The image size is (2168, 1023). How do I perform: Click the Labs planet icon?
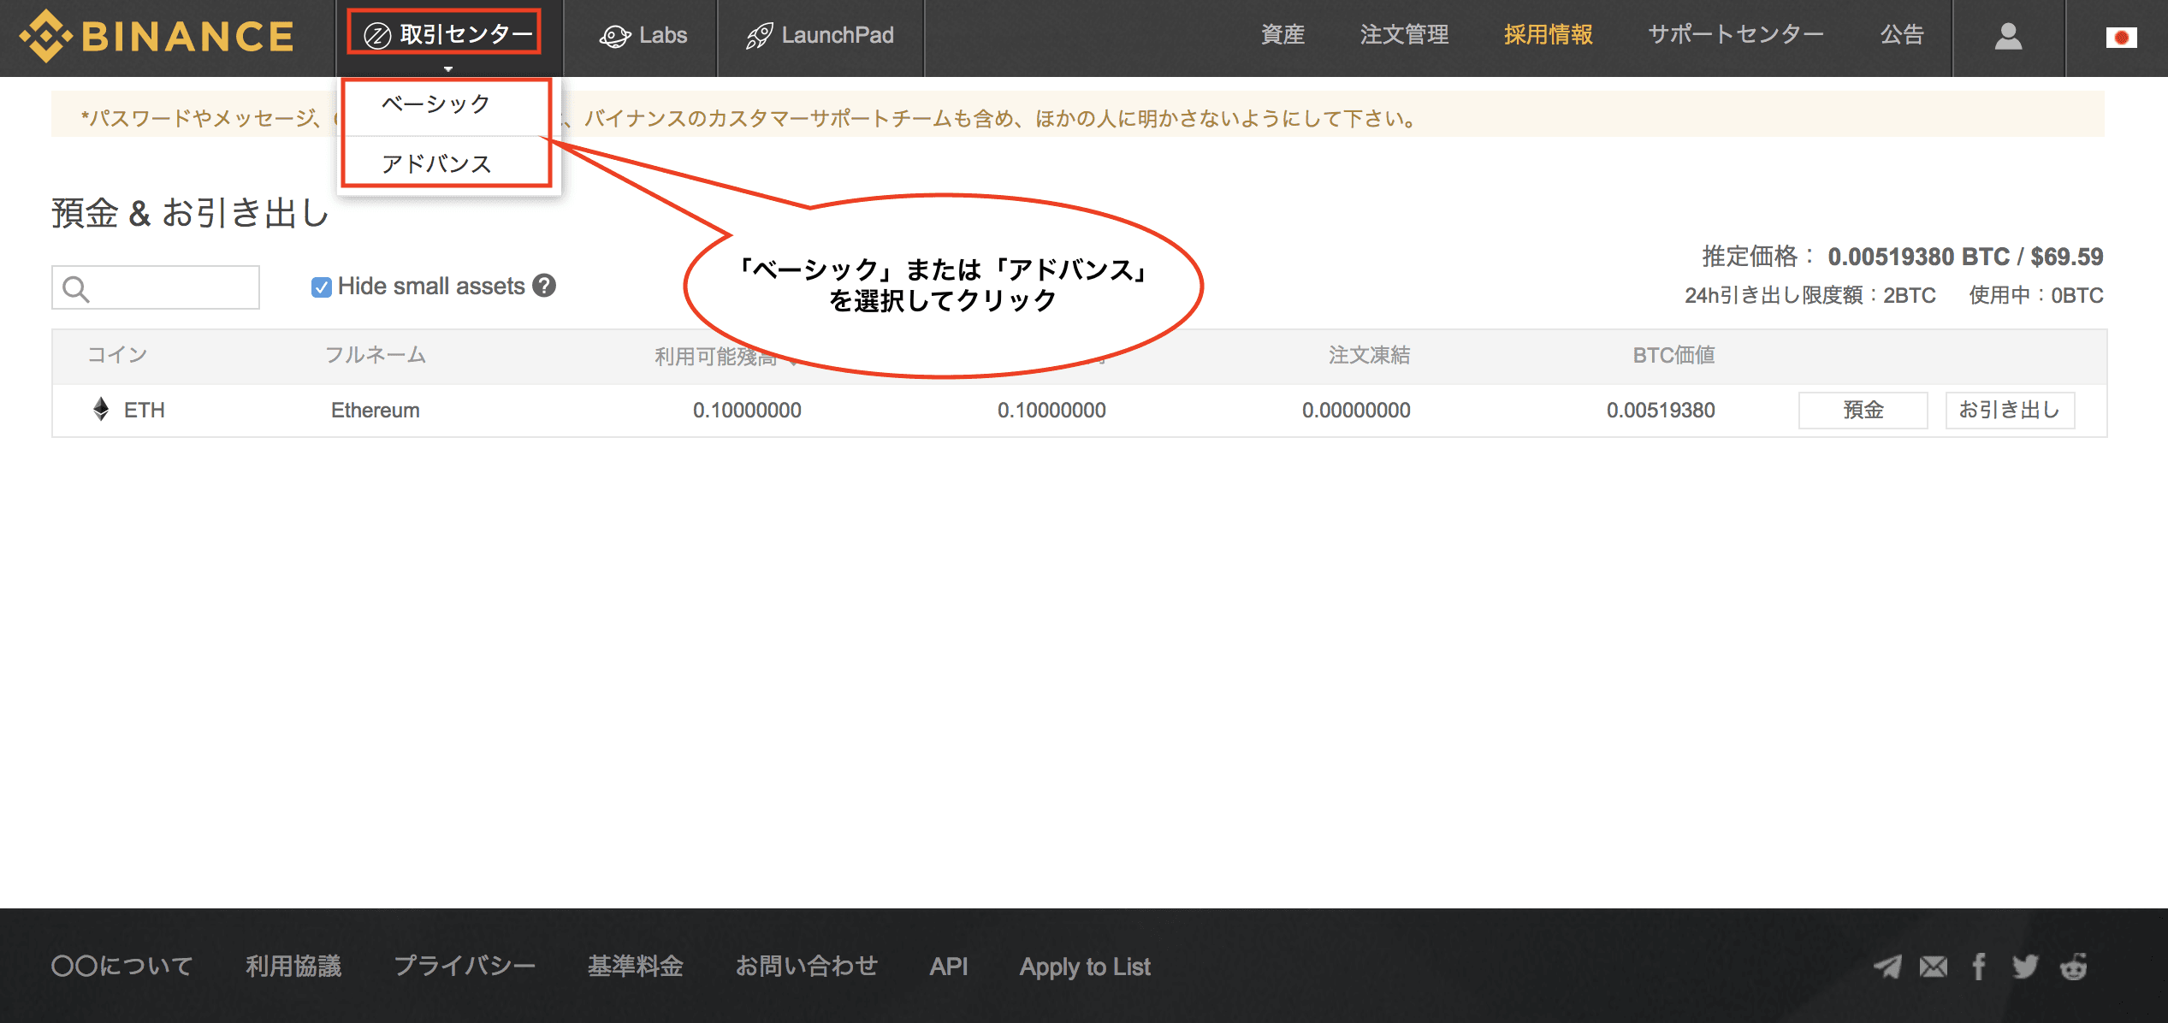tap(614, 37)
